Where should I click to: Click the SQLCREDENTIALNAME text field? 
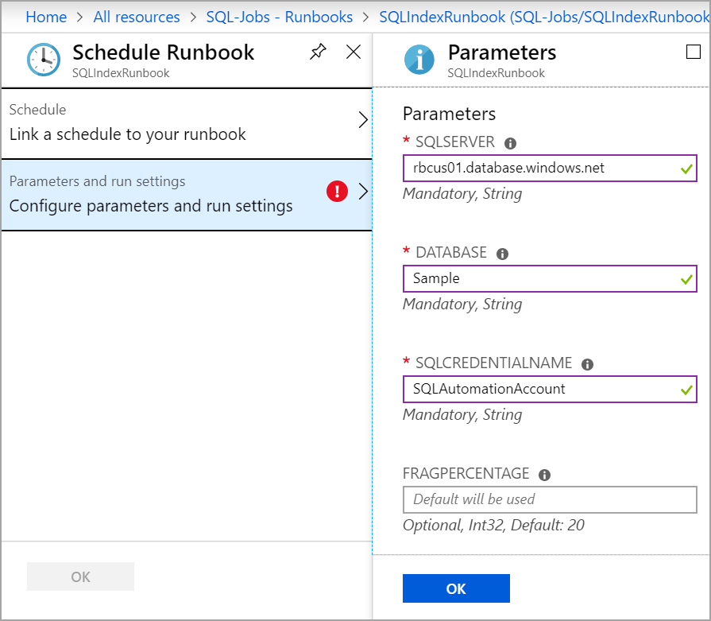tap(540, 389)
